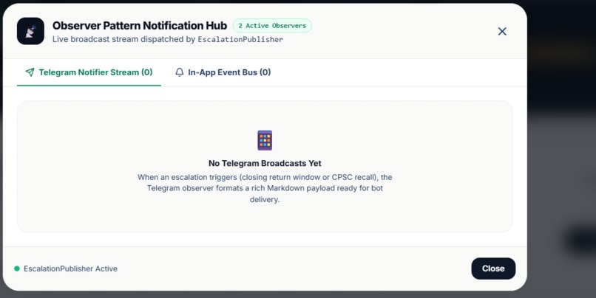Click the 2 Active Observers badge
This screenshot has width=596, height=298.
272,26
